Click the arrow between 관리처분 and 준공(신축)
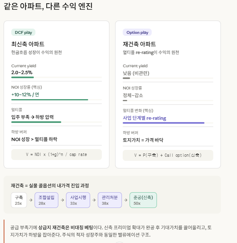Screen dimensions: 237x243 (126, 200)
